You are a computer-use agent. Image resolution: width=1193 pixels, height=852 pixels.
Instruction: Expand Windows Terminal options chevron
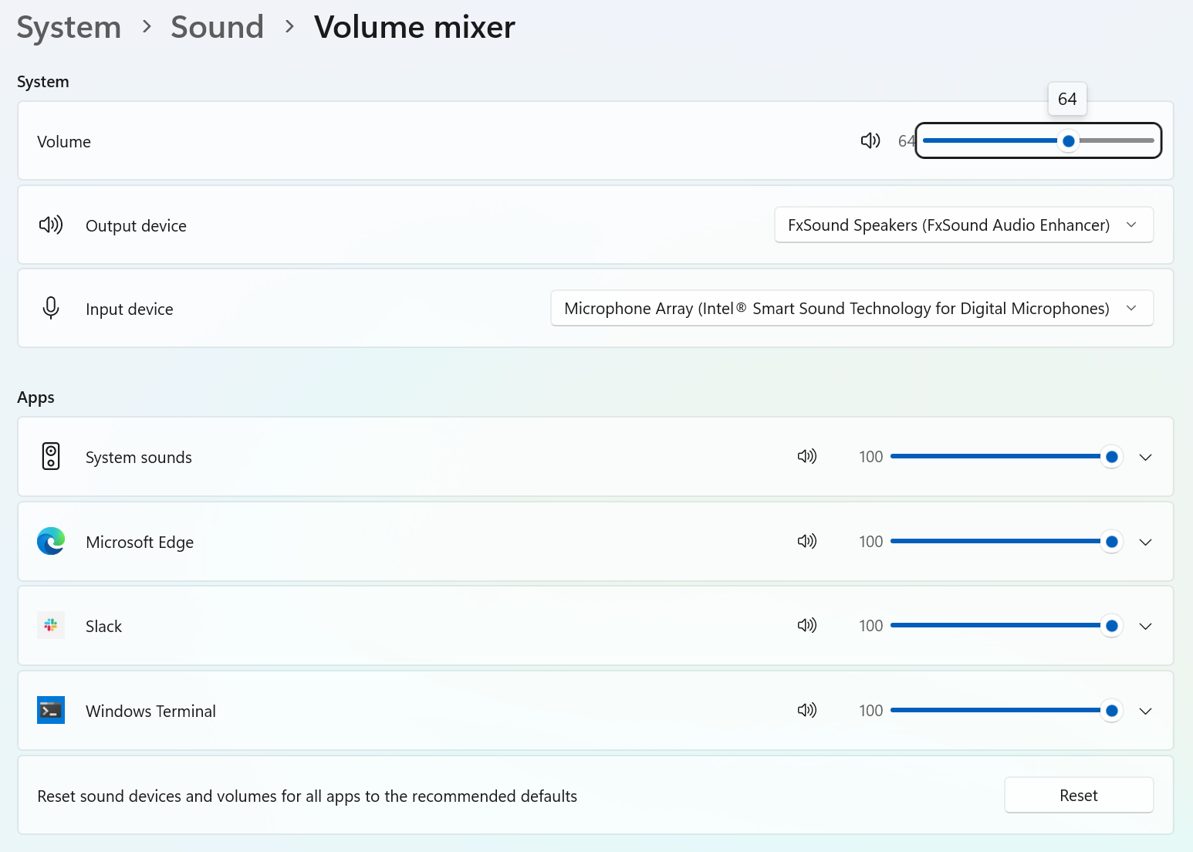pos(1146,711)
